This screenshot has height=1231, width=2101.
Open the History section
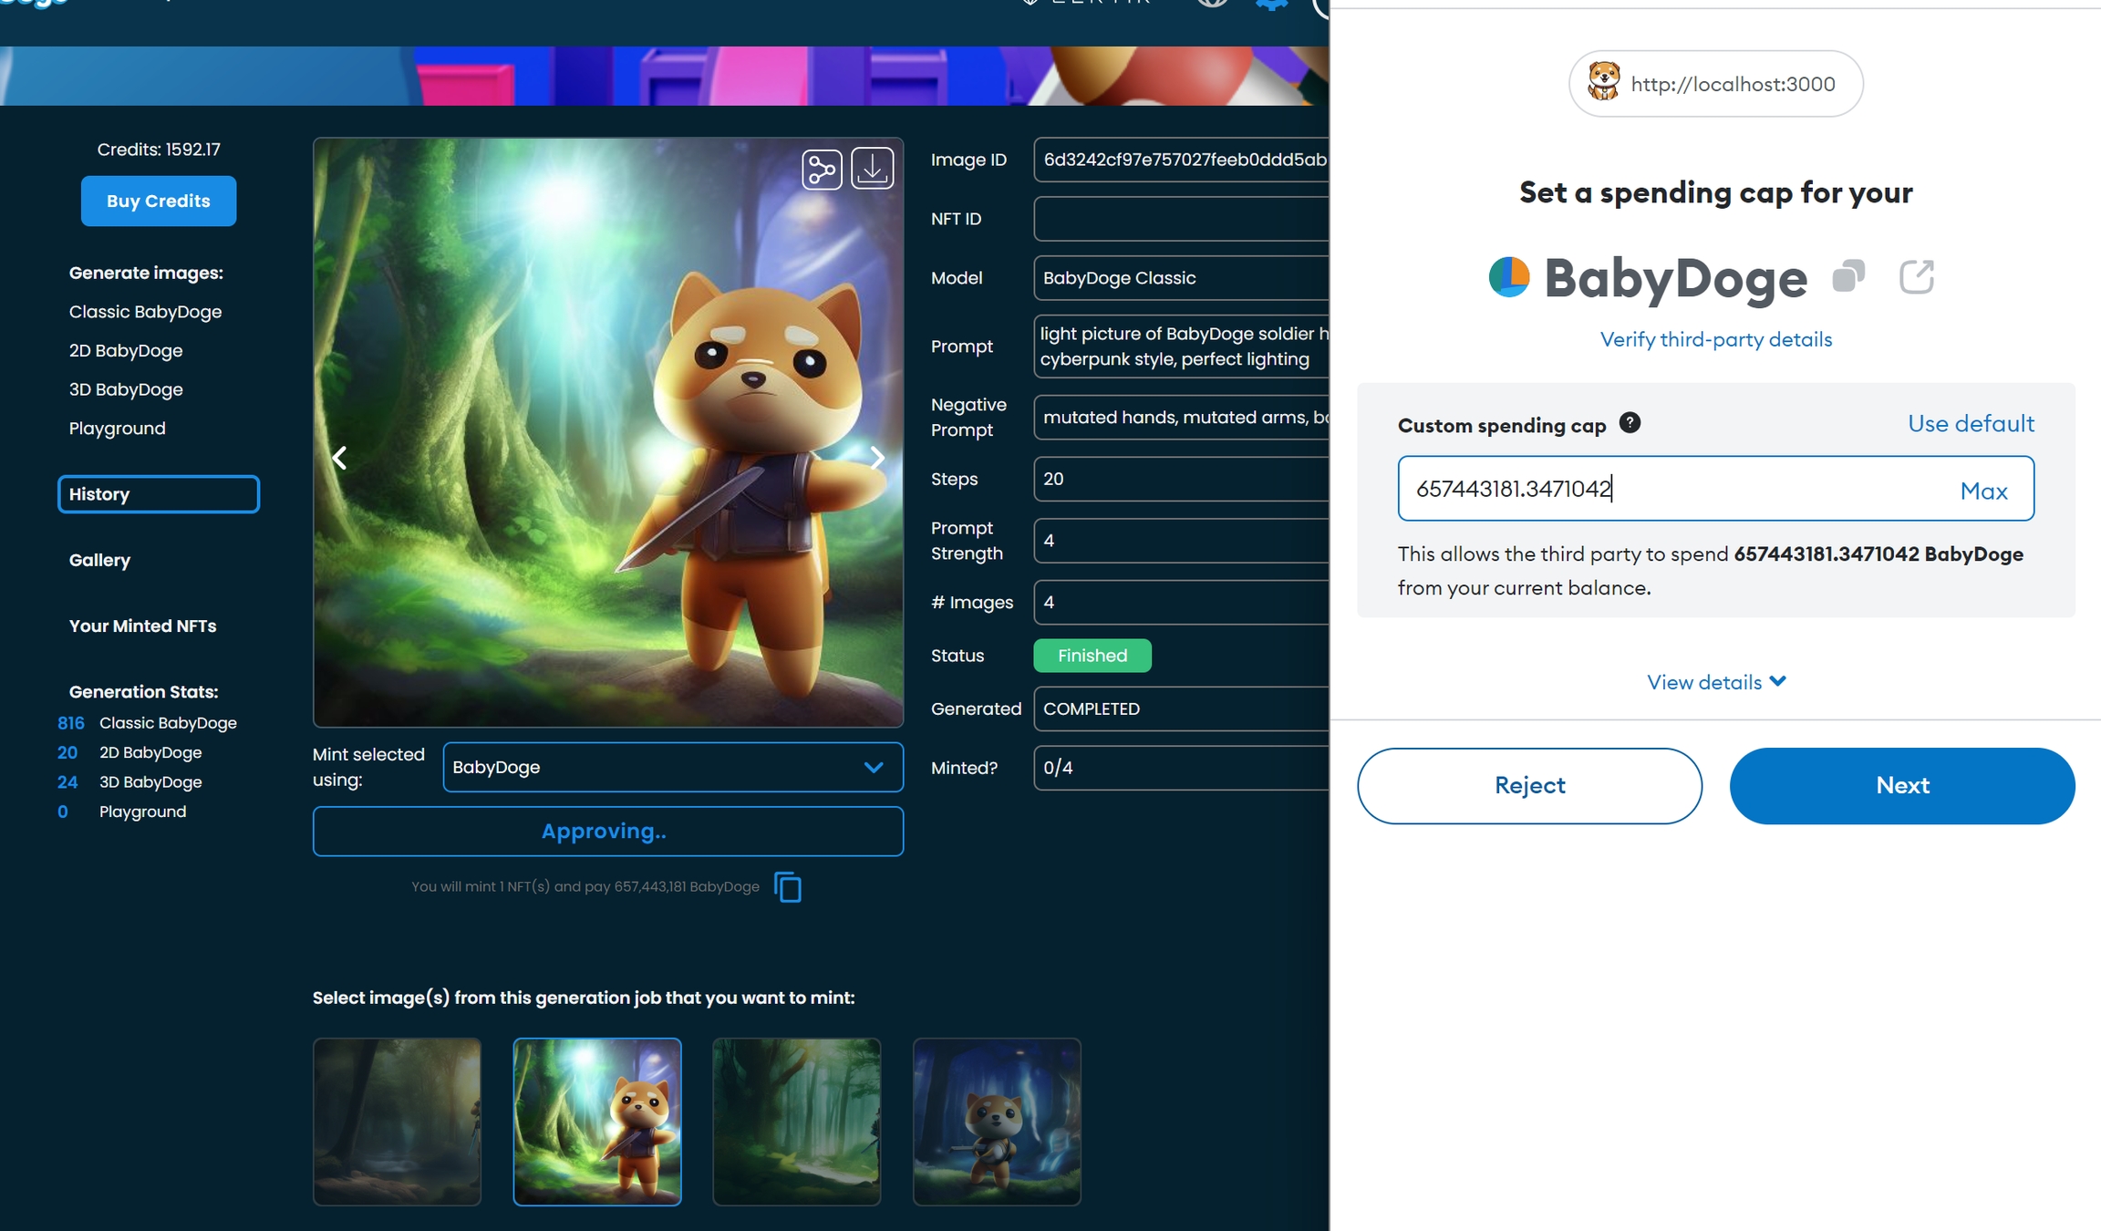click(x=158, y=494)
